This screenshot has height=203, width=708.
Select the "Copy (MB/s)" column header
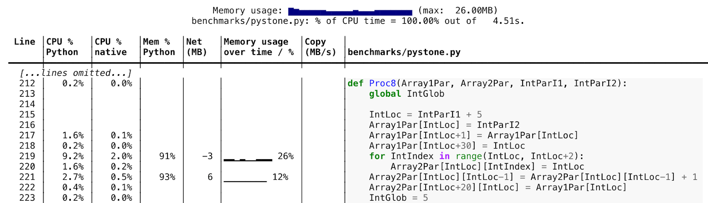(x=320, y=47)
